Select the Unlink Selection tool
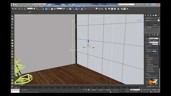 click(x=22, y=9)
